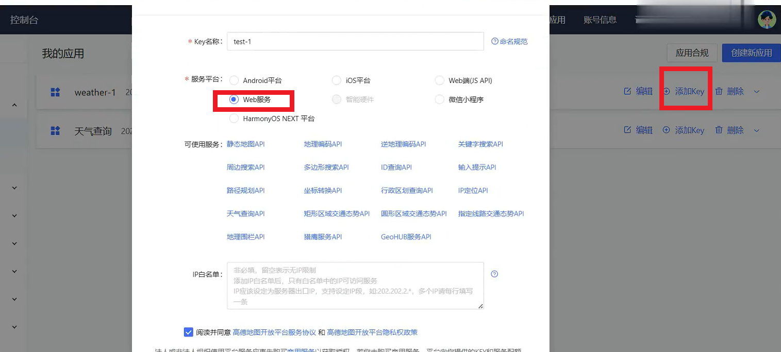Click 添加Key for the weather-1 app

pyautogui.click(x=684, y=91)
